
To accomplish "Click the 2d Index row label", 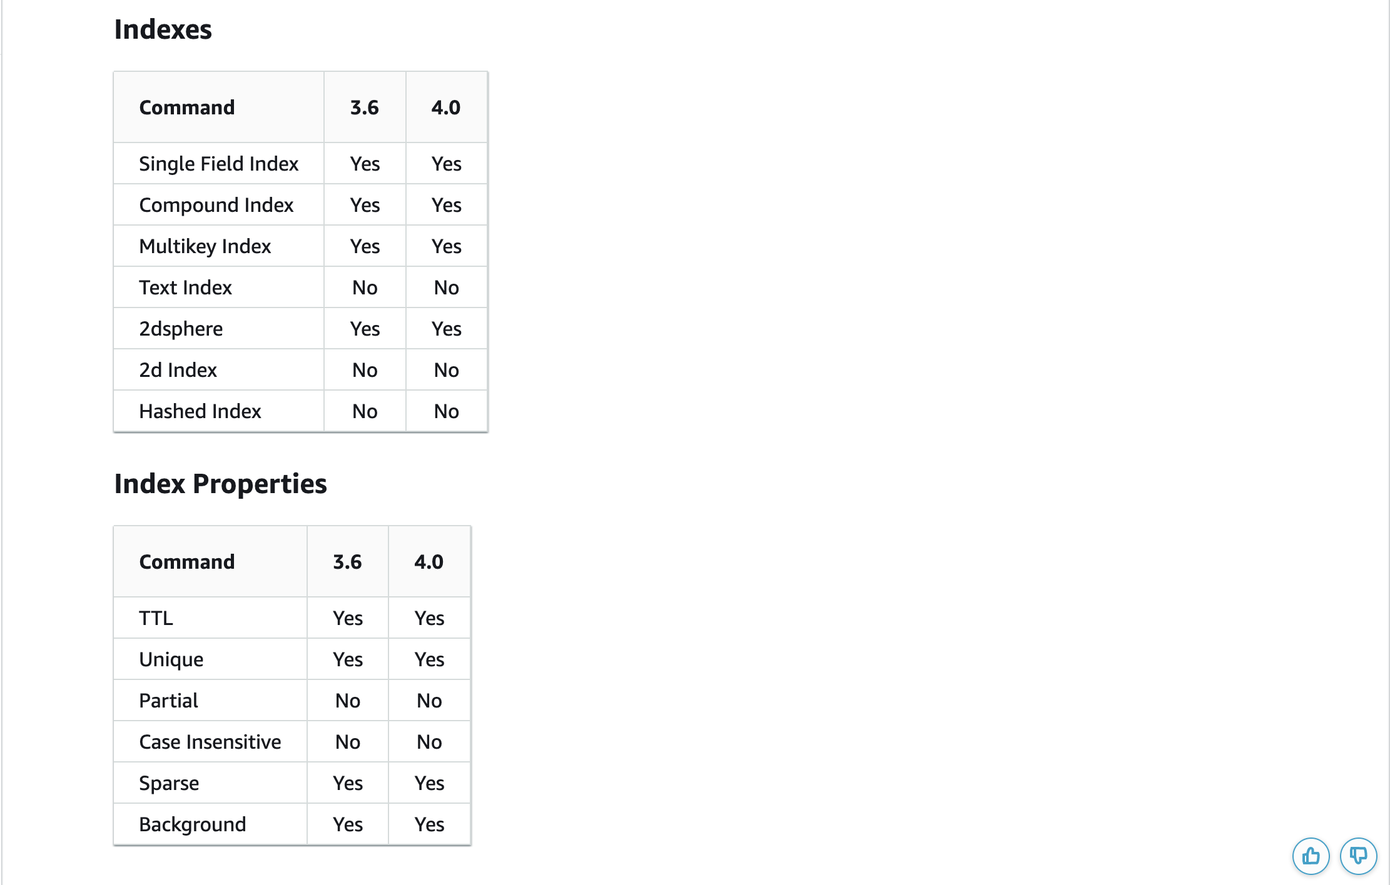I will (178, 370).
